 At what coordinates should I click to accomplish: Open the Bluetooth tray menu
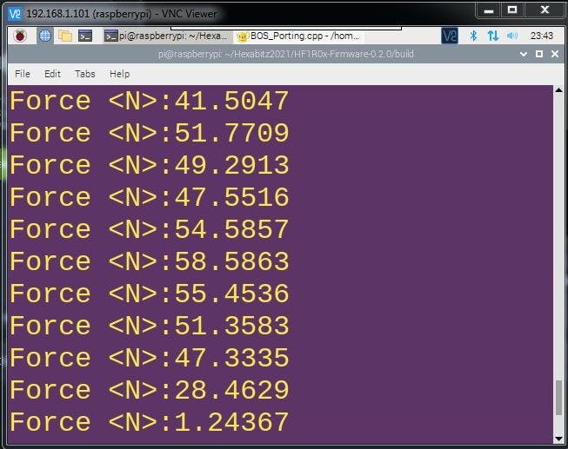[x=473, y=36]
